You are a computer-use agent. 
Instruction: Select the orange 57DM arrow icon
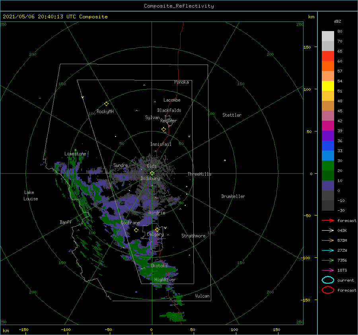[x=328, y=240]
